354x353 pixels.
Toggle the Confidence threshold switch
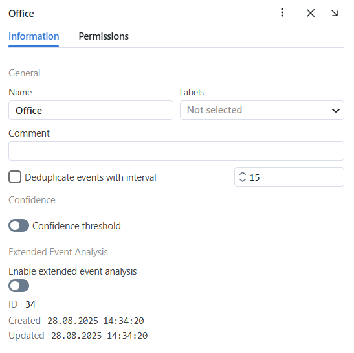click(x=19, y=225)
